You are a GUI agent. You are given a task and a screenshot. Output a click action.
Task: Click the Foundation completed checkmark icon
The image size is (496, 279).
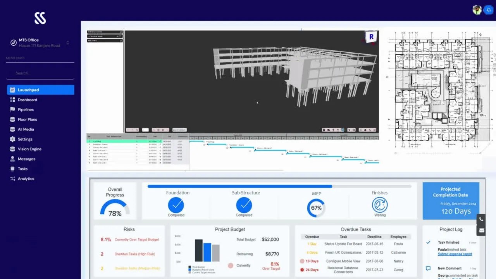click(176, 205)
